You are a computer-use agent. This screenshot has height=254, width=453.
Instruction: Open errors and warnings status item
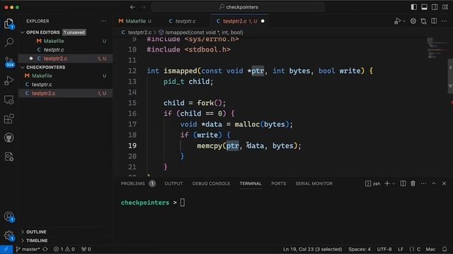pyautogui.click(x=64, y=249)
